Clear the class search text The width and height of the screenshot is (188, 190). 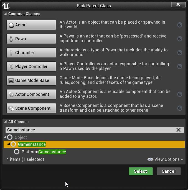click(x=178, y=130)
